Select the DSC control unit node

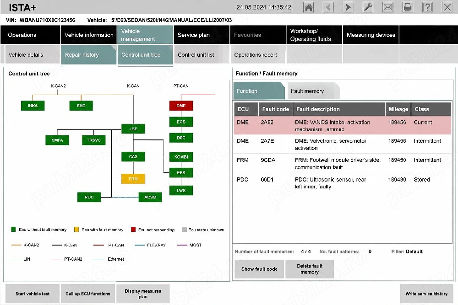(181, 138)
